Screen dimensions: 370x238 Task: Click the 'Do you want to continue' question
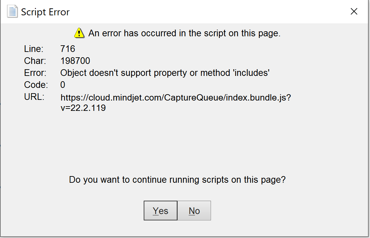(x=177, y=180)
